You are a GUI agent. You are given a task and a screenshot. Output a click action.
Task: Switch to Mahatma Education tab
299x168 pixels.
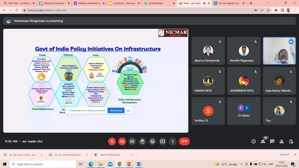click(54, 3)
